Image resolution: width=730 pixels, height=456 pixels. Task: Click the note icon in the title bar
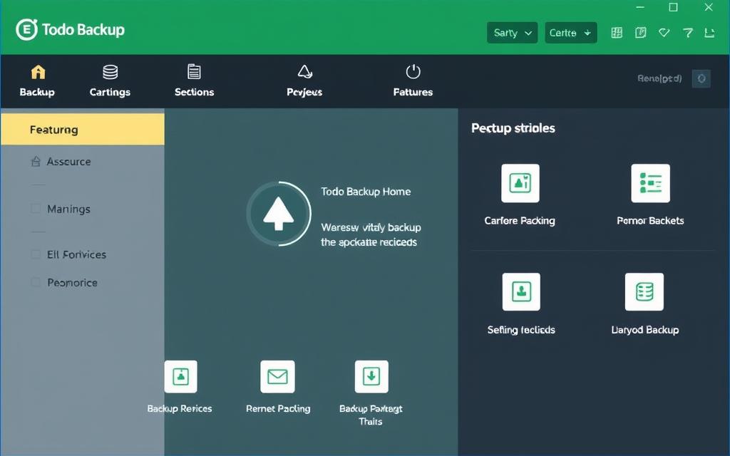(x=641, y=33)
